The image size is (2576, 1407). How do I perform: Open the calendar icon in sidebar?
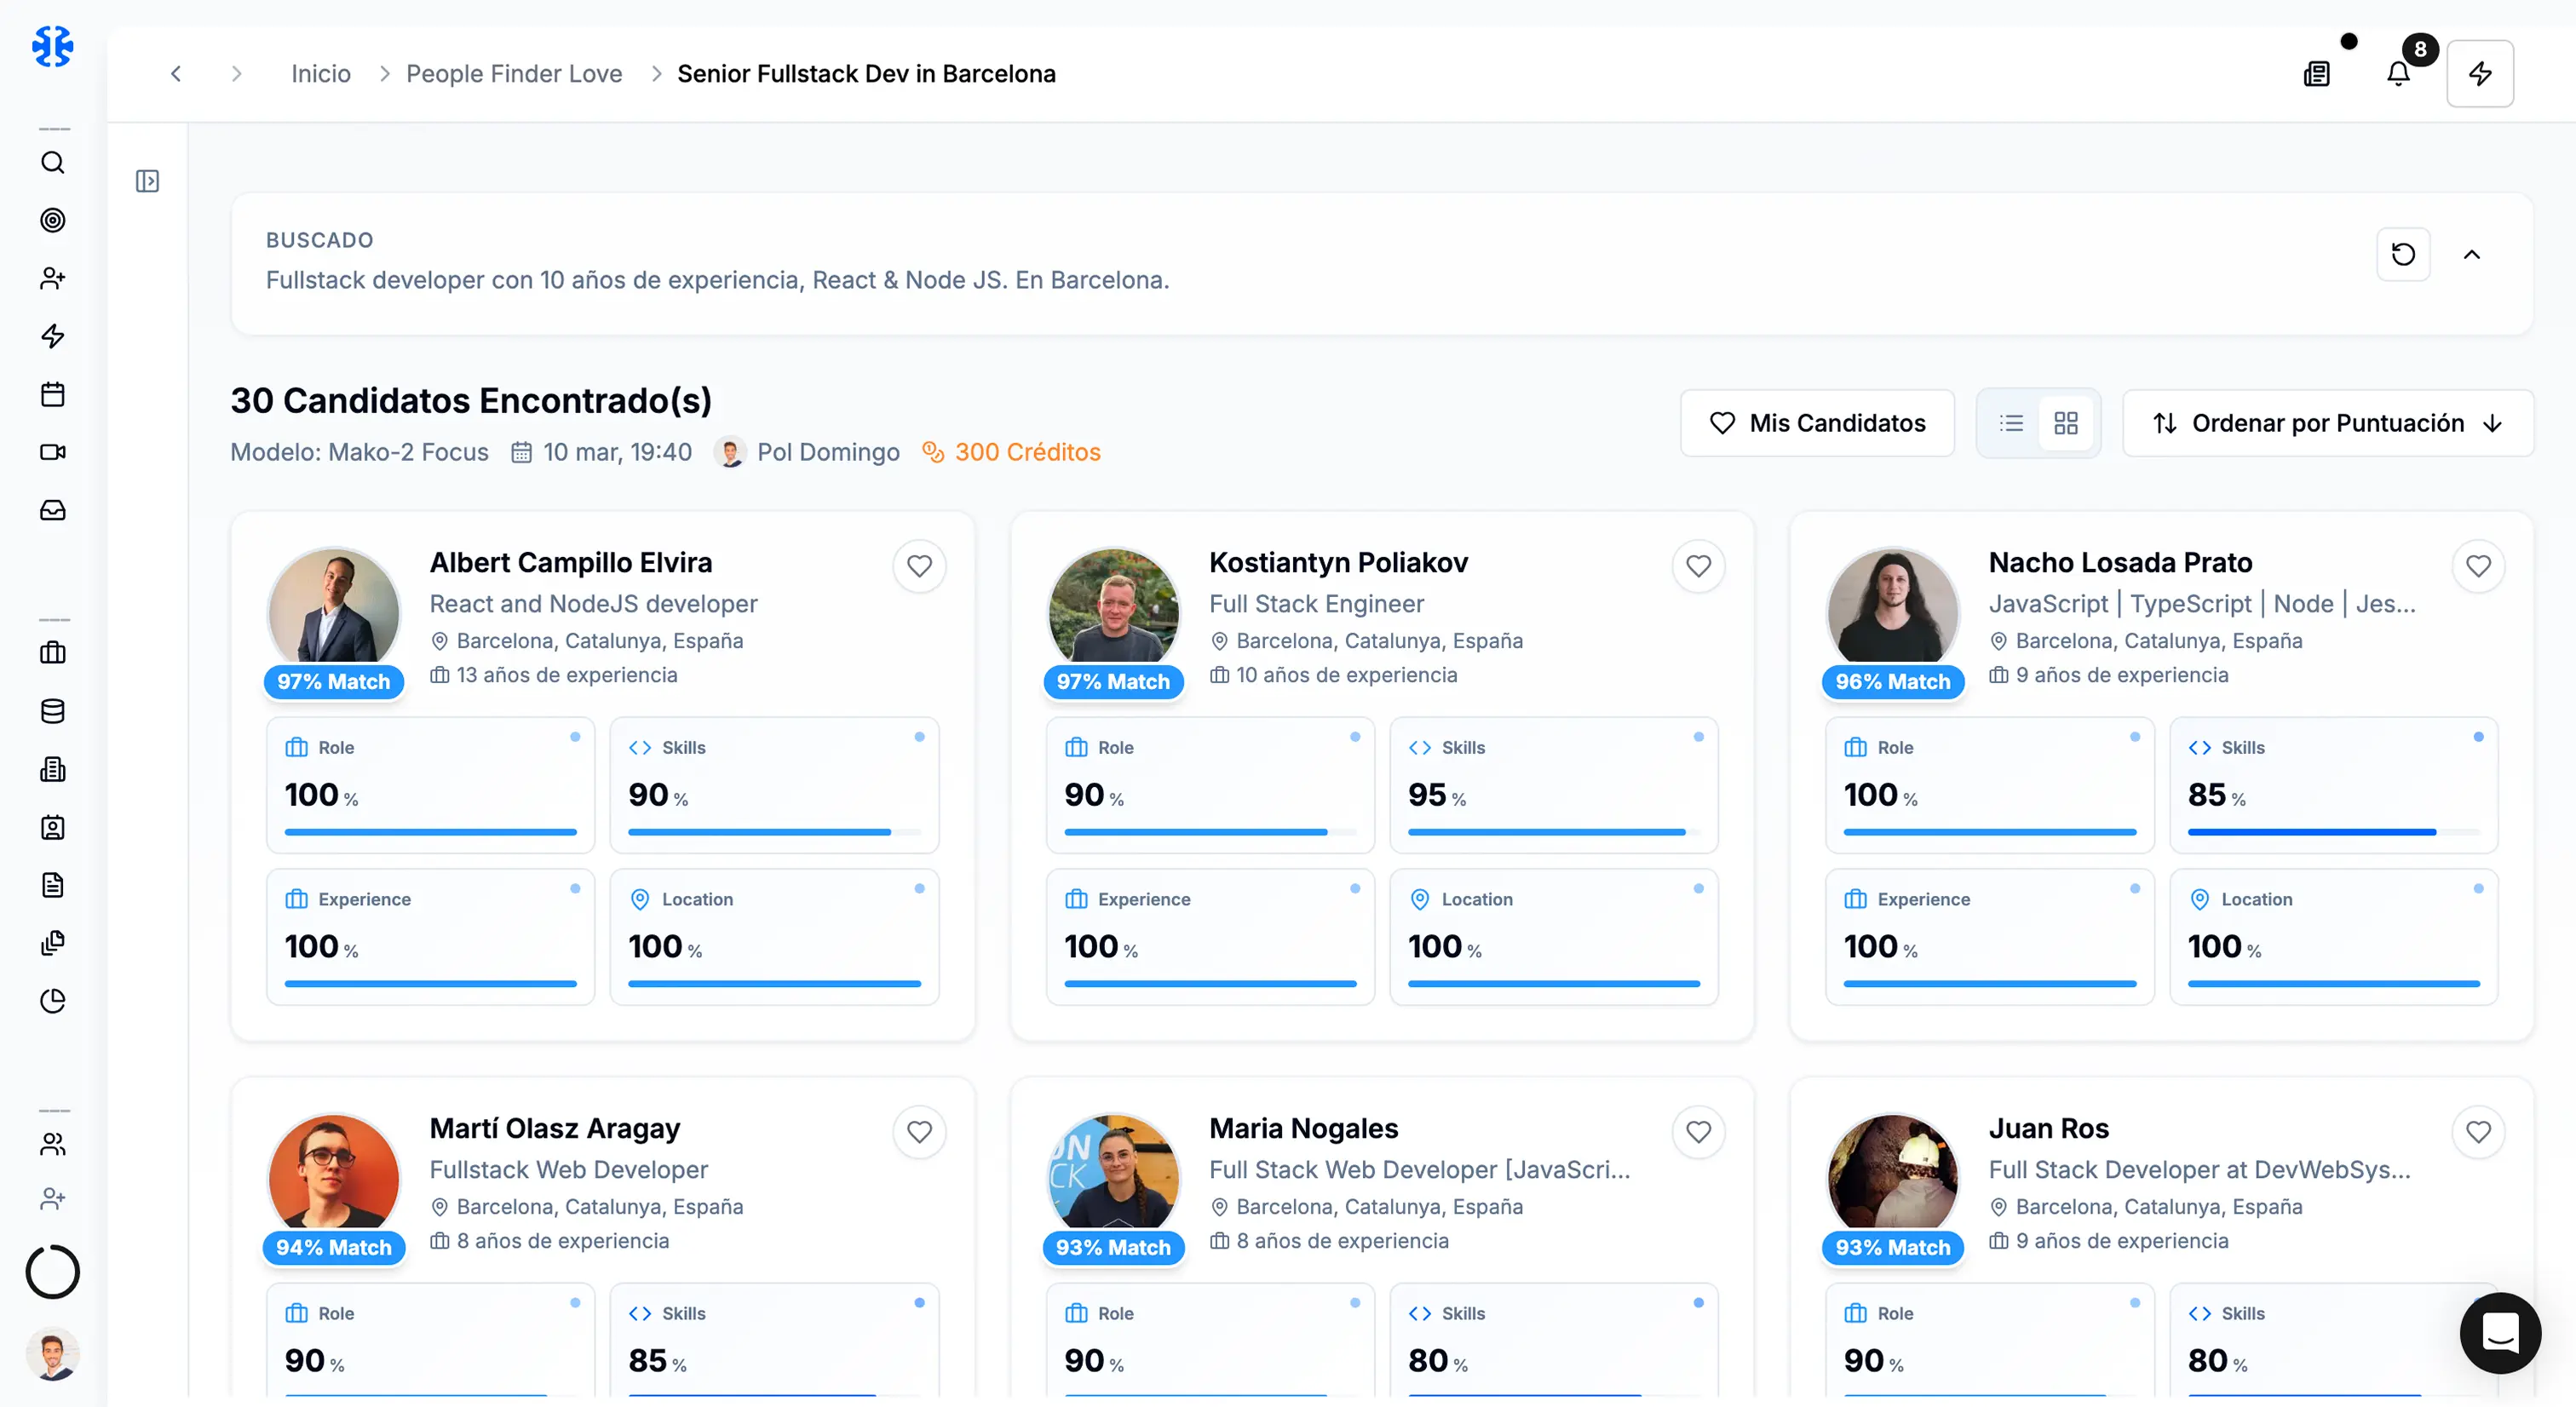[52, 394]
